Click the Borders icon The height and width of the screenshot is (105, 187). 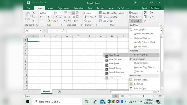pos(41,21)
